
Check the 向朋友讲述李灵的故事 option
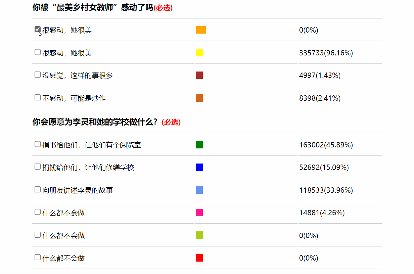38,189
